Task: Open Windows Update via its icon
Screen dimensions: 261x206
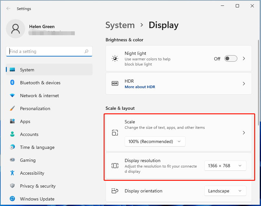Action: (x=12, y=199)
